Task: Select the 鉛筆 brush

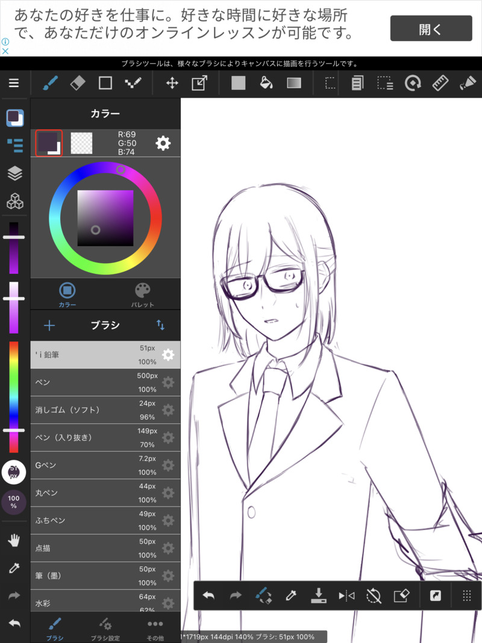Action: pos(105,355)
